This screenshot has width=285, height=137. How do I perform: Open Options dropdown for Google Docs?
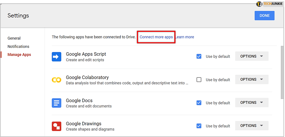252,103
